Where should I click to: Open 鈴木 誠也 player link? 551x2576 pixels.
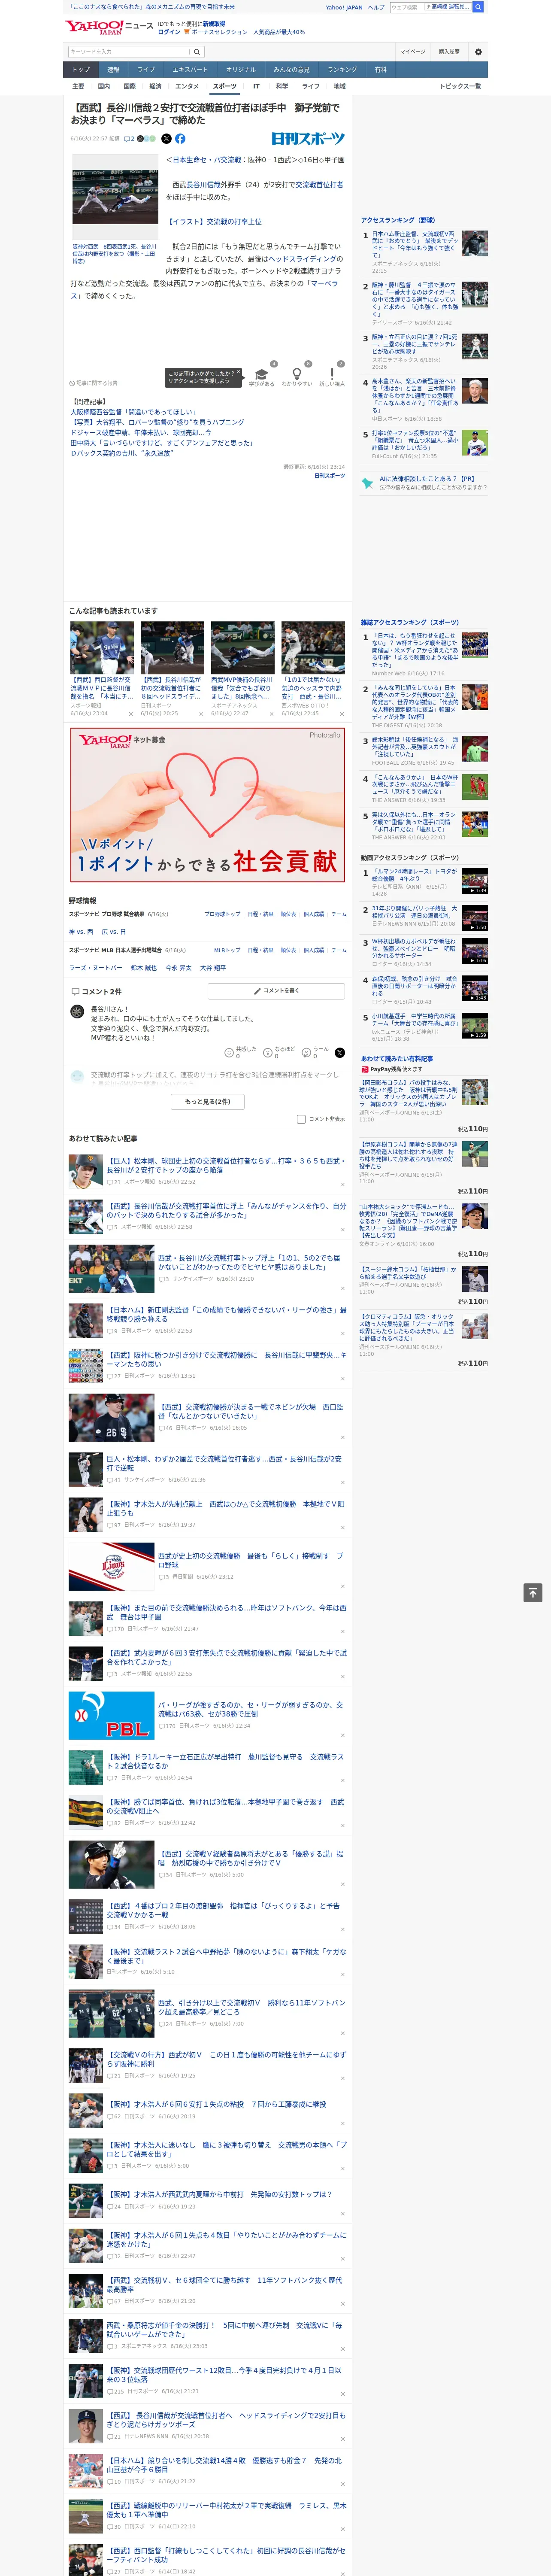[x=144, y=968]
